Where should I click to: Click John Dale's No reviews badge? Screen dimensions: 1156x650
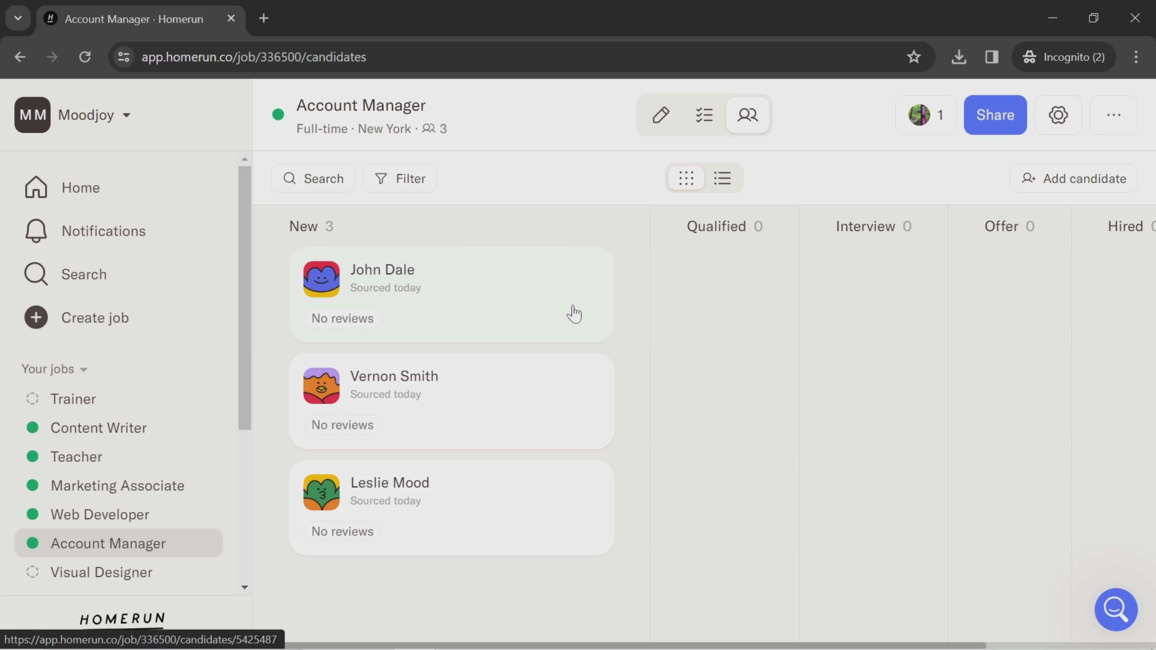tap(342, 318)
